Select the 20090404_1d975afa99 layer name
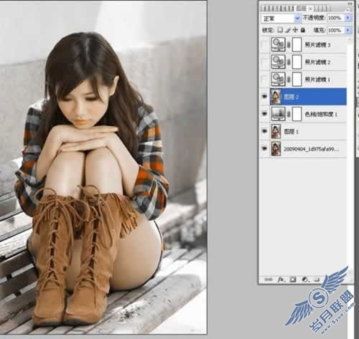This screenshot has height=339, width=359. (x=311, y=149)
